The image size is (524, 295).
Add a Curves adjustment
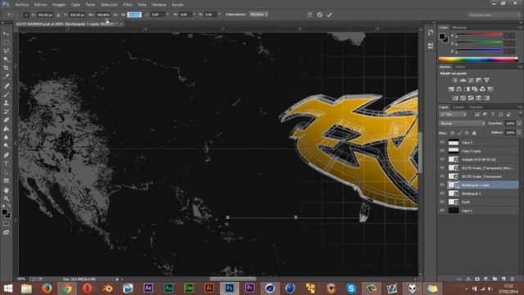pyautogui.click(x=471, y=80)
